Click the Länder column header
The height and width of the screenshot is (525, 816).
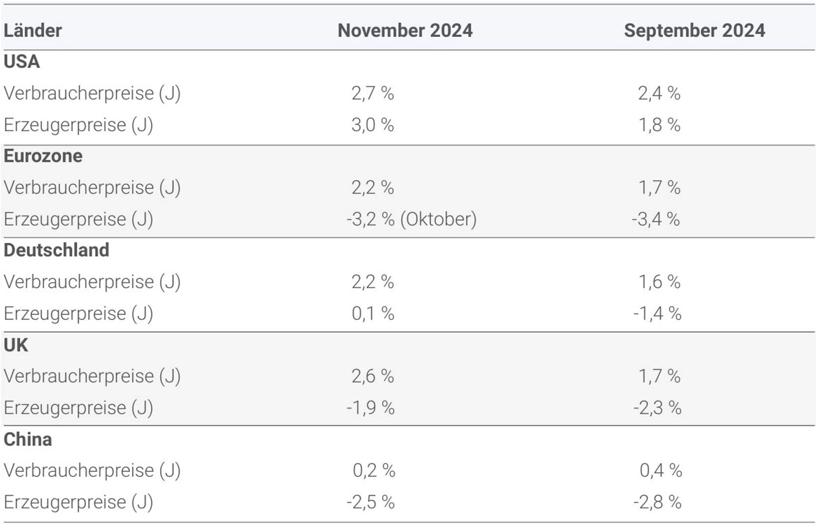(x=33, y=31)
